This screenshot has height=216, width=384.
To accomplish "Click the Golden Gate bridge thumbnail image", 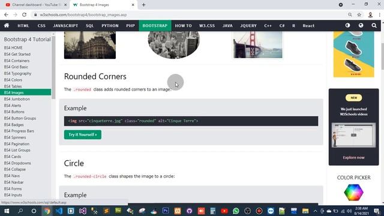I will (257, 45).
